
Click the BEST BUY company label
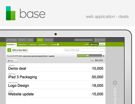tap(12, 74)
